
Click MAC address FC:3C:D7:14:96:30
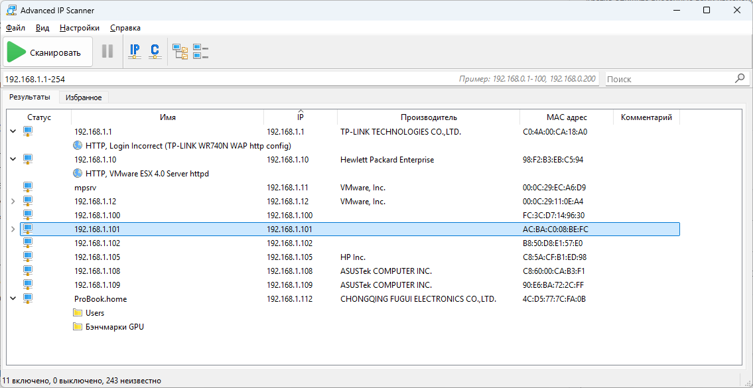(554, 215)
